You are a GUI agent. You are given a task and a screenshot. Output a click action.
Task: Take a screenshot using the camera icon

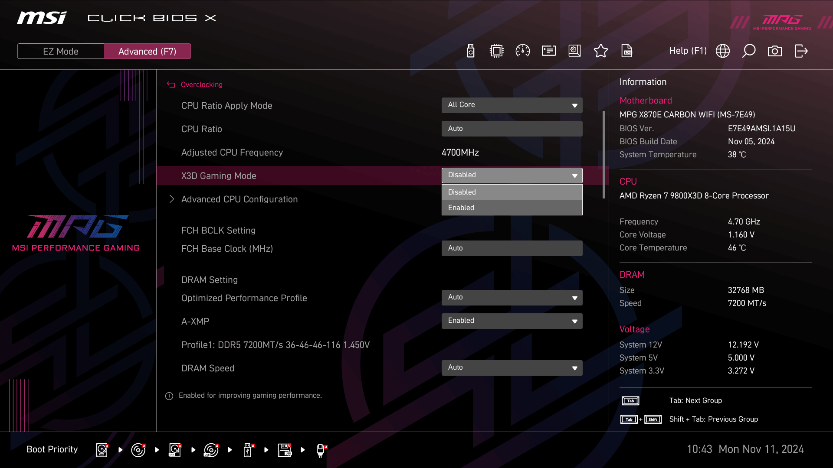(775, 51)
